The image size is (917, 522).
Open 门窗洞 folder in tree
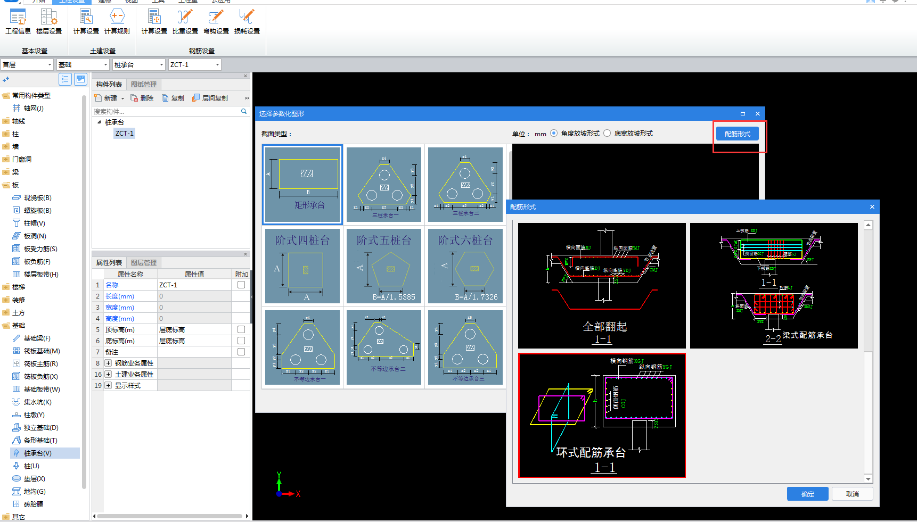(x=17, y=159)
